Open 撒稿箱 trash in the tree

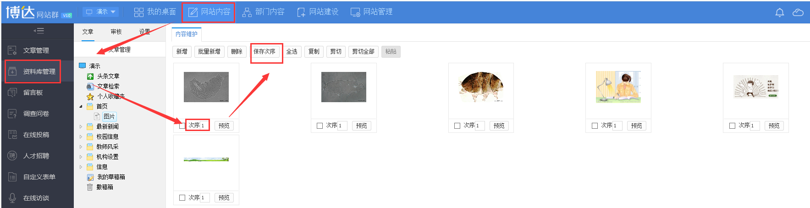(105, 187)
